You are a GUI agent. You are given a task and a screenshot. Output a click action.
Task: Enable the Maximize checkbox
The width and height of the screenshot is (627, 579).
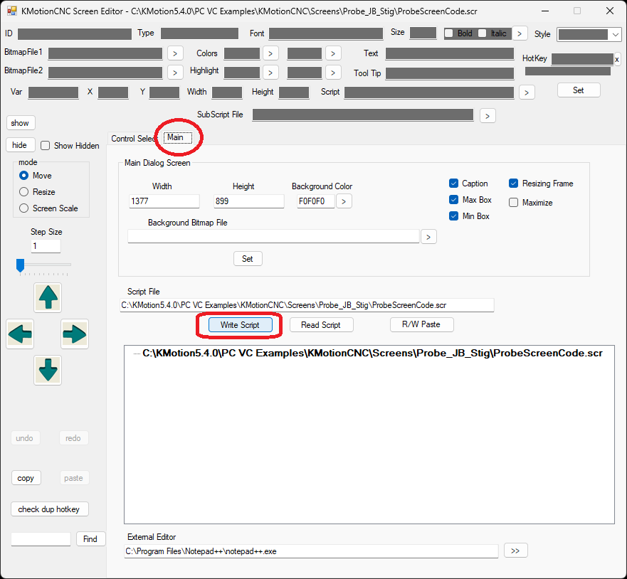pyautogui.click(x=514, y=203)
